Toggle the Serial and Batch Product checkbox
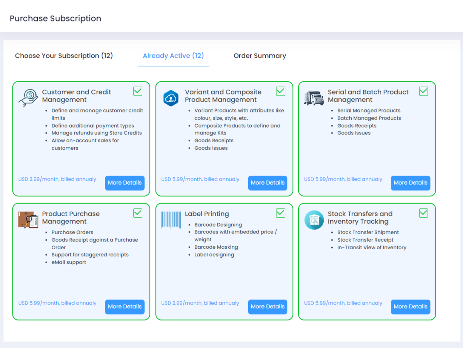This screenshot has width=463, height=348. (423, 91)
